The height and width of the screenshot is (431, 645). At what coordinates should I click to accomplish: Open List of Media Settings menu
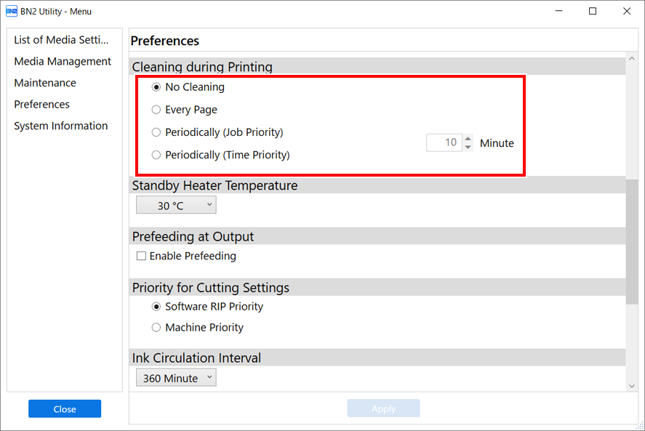pos(61,40)
